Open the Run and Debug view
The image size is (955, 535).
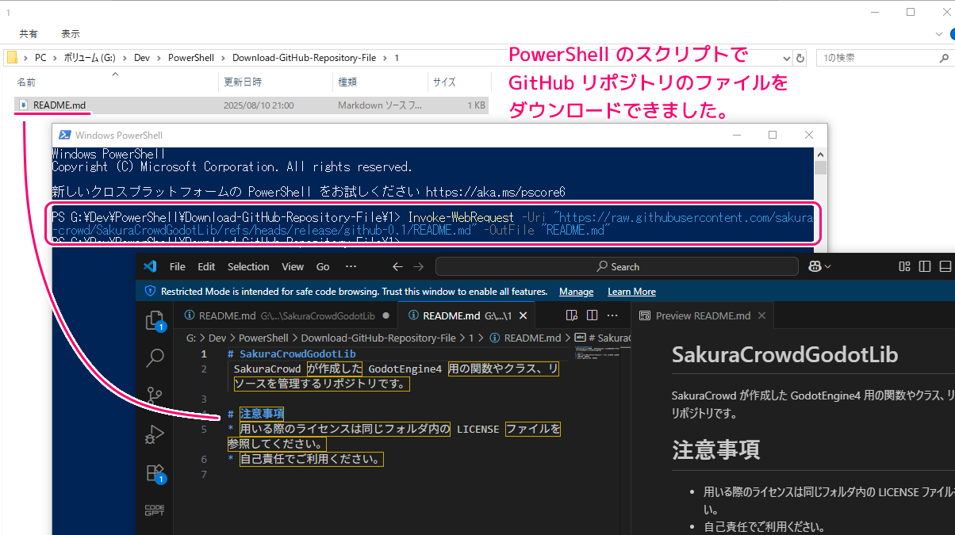(155, 434)
